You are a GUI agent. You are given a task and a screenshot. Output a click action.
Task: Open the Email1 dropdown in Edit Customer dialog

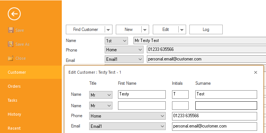(127, 126)
